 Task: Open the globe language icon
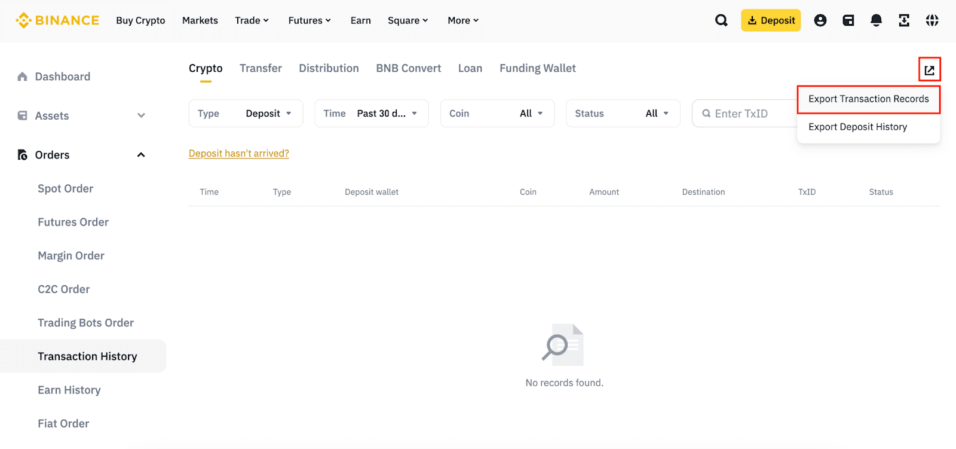(x=932, y=20)
